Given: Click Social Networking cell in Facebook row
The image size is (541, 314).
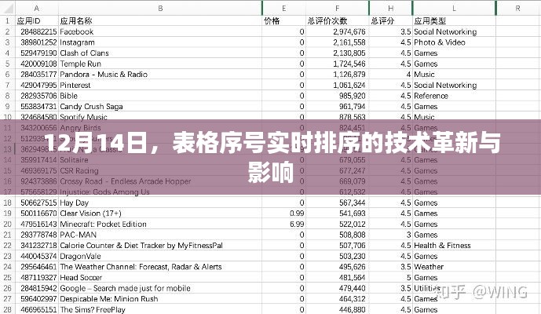Looking at the screenshot, I should click(x=454, y=31).
